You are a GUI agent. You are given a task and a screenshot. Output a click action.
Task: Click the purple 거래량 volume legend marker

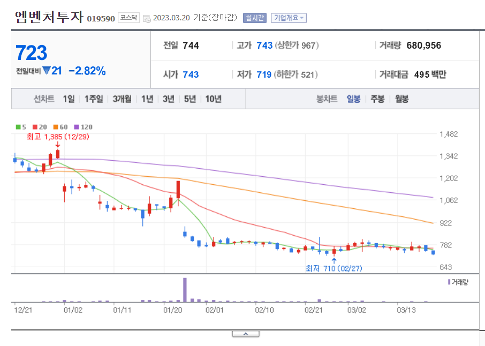click(449, 282)
